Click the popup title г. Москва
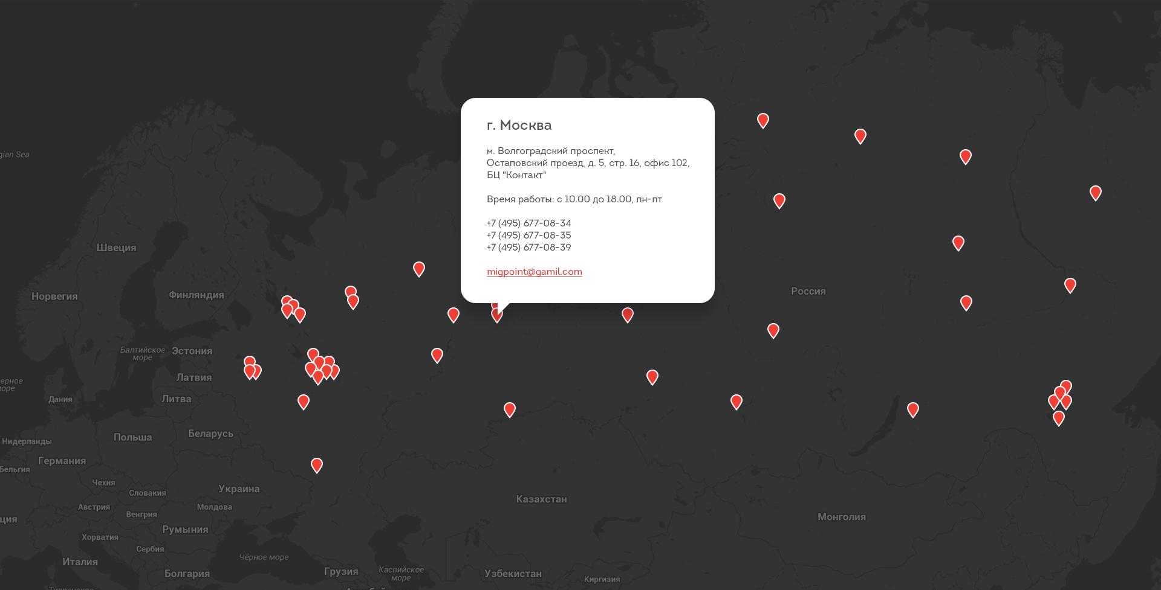1161x590 pixels. (x=519, y=125)
